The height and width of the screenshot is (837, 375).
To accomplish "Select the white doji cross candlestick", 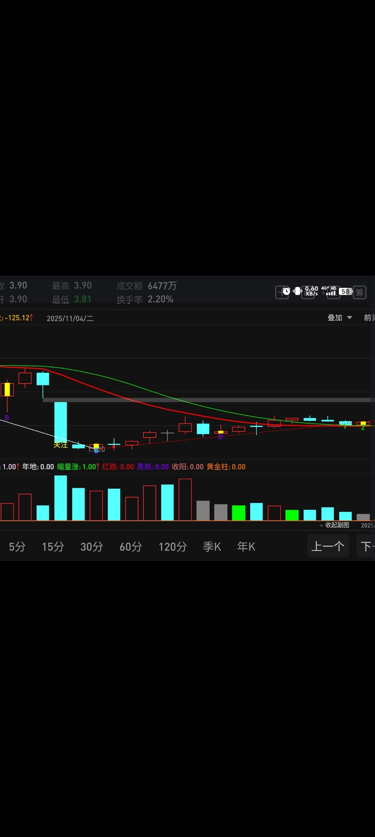I will (x=167, y=435).
